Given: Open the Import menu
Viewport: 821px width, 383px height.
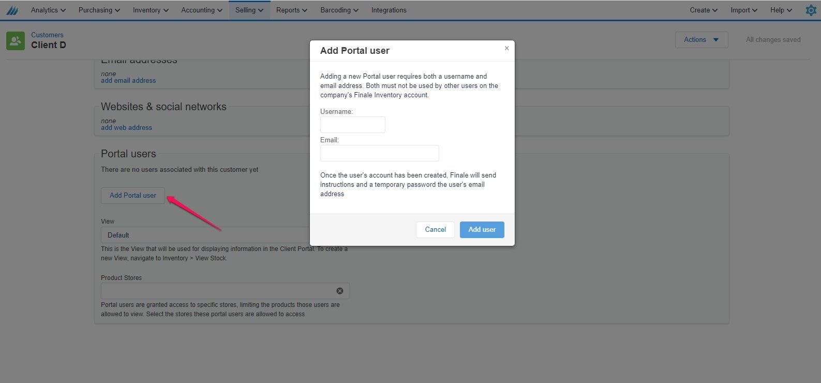Looking at the screenshot, I should [744, 10].
